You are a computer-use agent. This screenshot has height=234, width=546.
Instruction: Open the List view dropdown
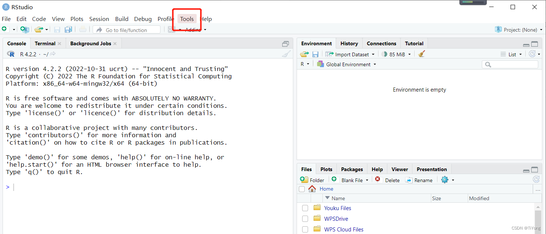point(511,54)
